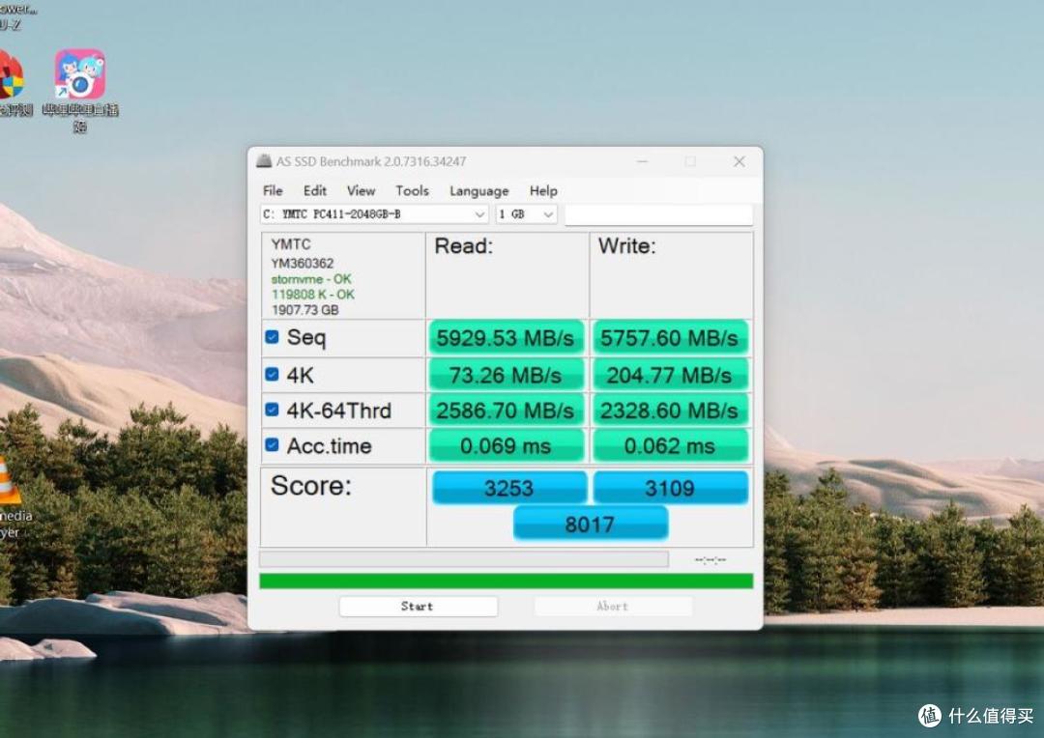Click the 1907.73 GB capacity text
This screenshot has width=1044, height=738.
[304, 310]
